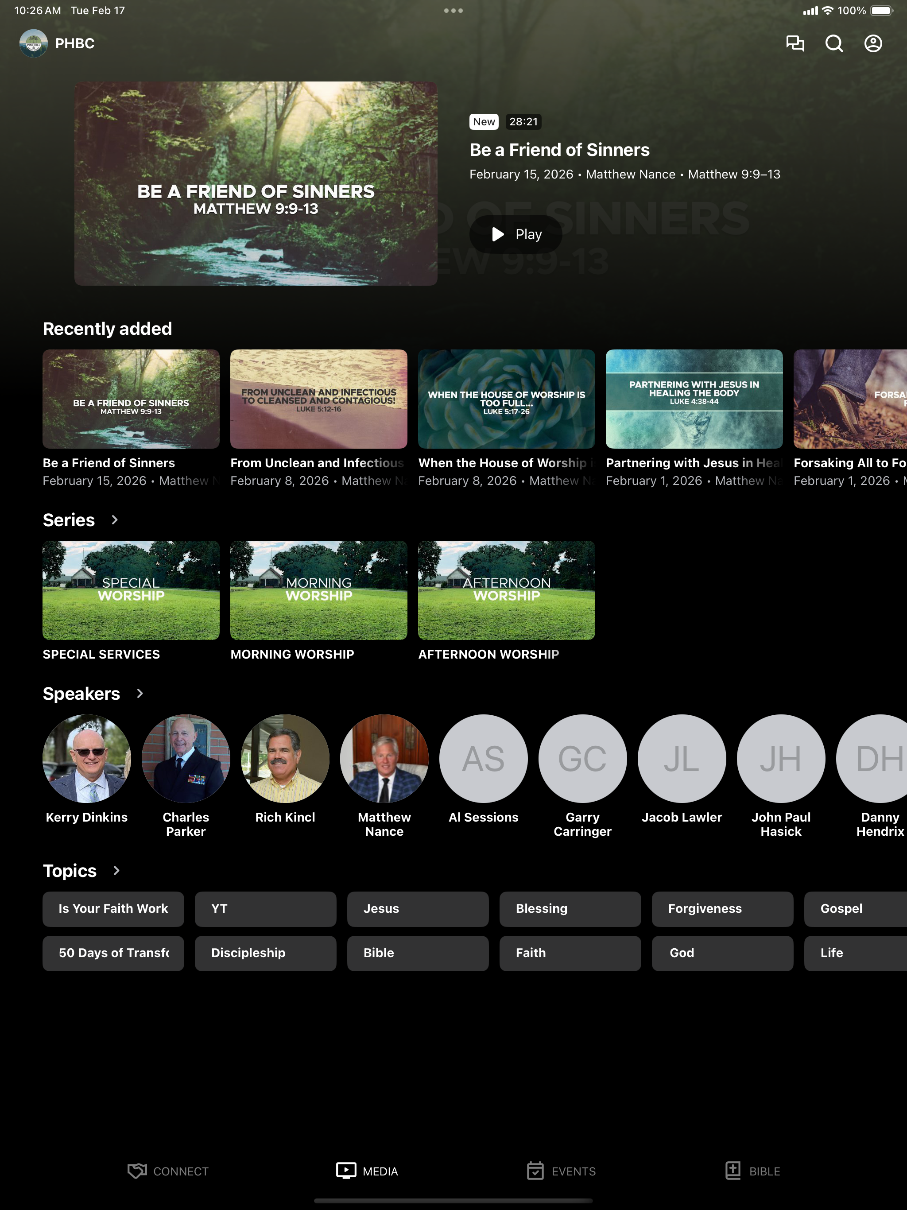Select the AS Al Sessions avatar
907x1210 pixels.
point(484,758)
